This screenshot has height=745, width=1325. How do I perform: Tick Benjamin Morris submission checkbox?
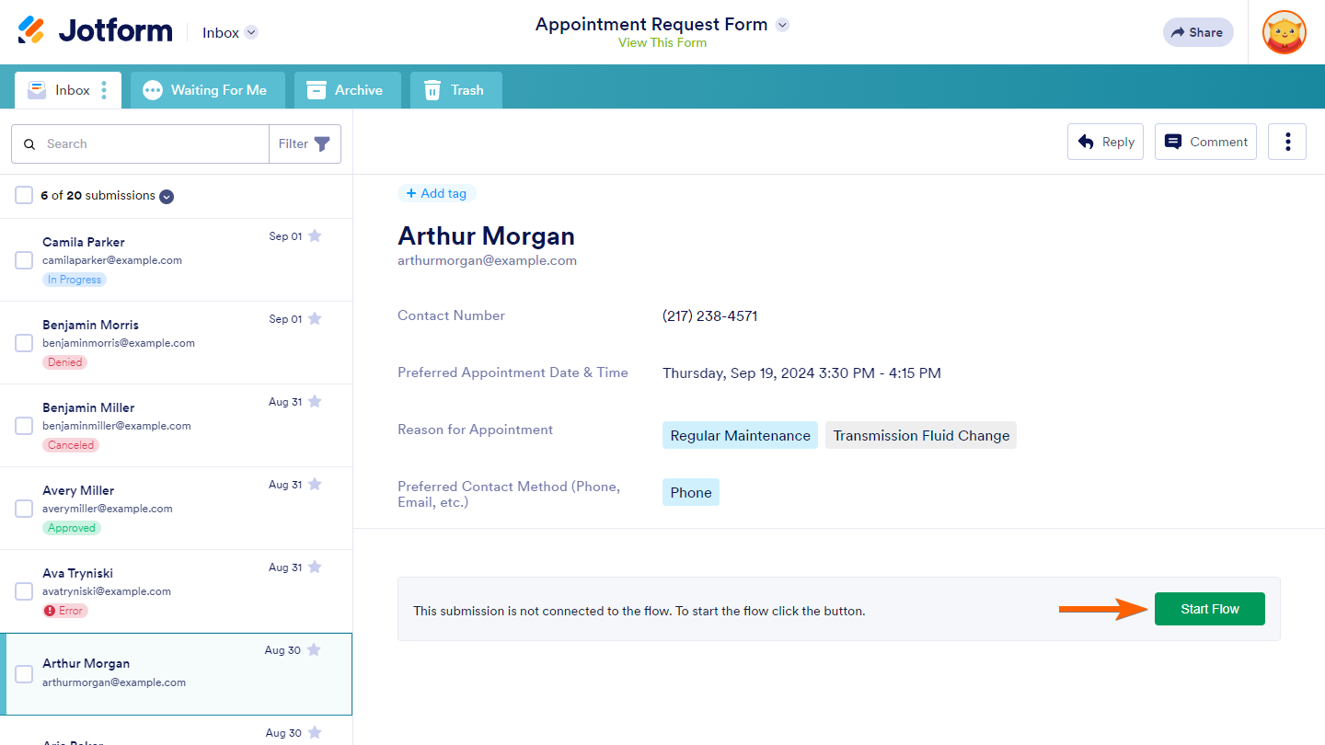(x=24, y=343)
